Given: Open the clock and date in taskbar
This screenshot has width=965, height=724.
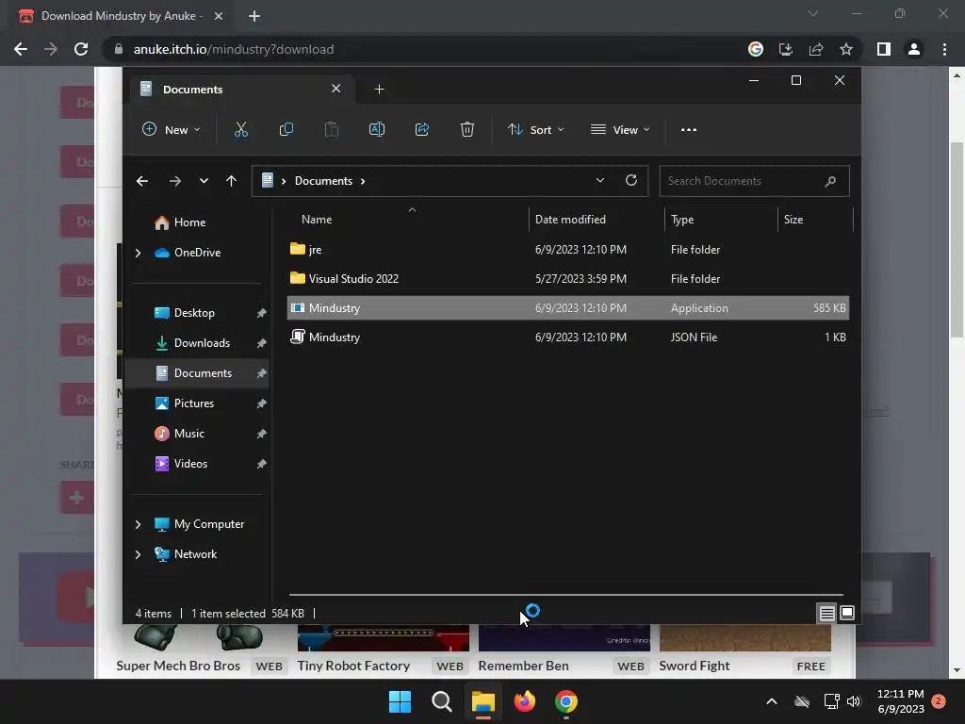Looking at the screenshot, I should [900, 701].
